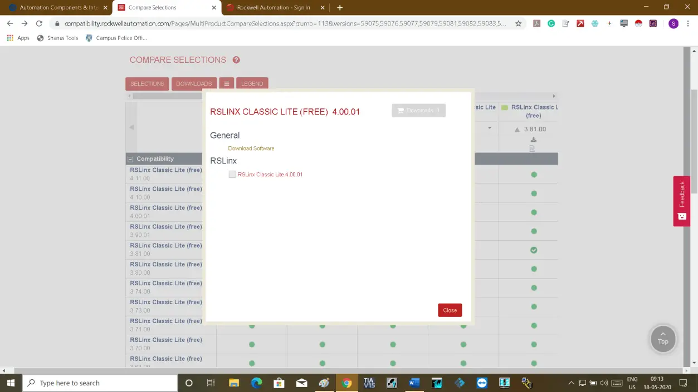This screenshot has height=392, width=698.
Task: Open TIA Portal V15 from taskbar
Action: [369, 383]
